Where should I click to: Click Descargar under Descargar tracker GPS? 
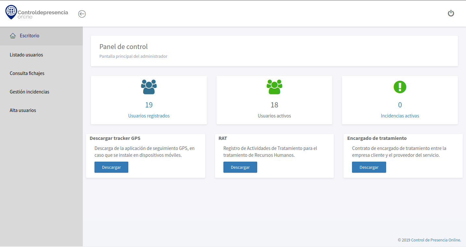[x=111, y=167]
